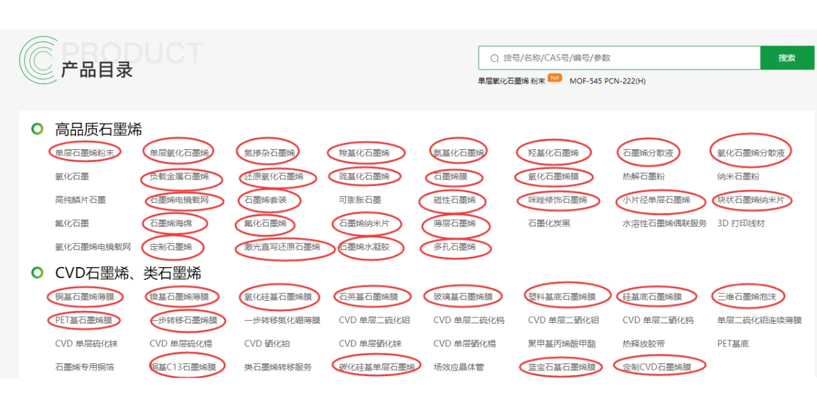The width and height of the screenshot is (817, 408).
Task: Click the green concentric circles site logo
Action: coord(38,59)
